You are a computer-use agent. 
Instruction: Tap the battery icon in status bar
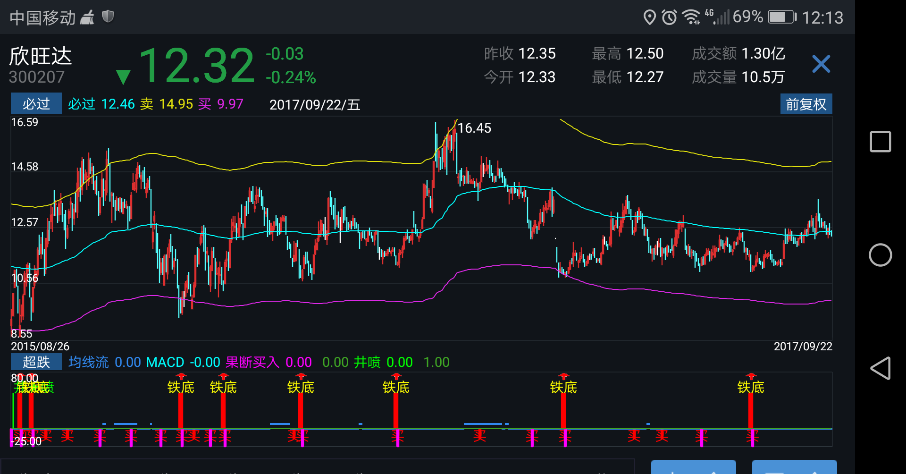click(x=781, y=17)
